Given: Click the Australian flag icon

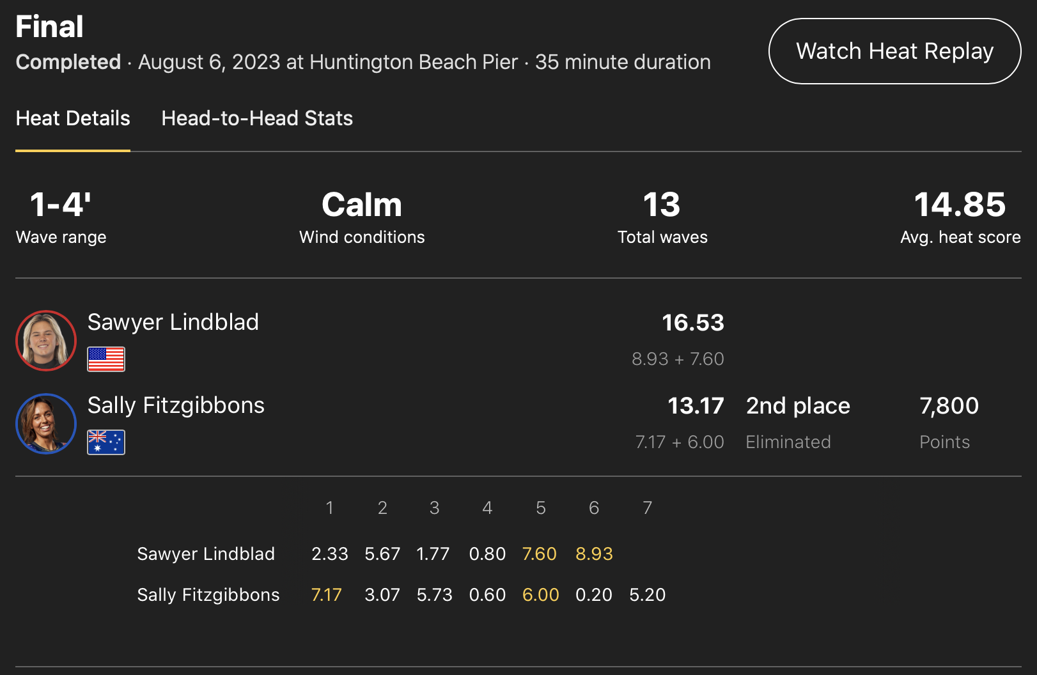Looking at the screenshot, I should pos(106,442).
